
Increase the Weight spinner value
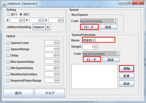(x=96, y=45)
